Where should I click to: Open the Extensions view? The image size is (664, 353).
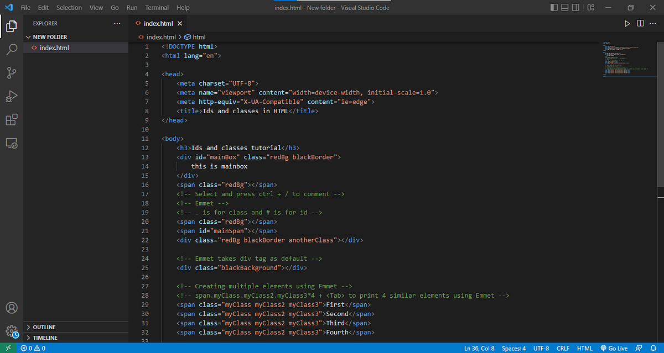tap(12, 119)
